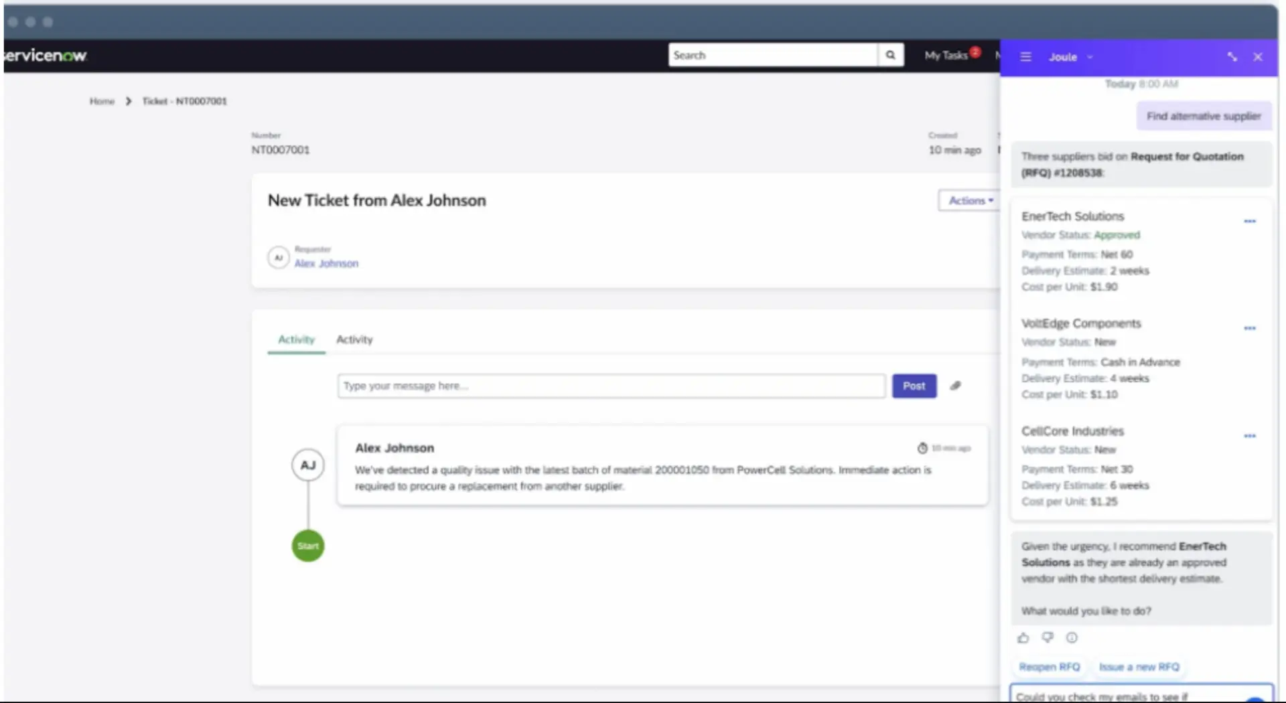Click the search magnifier icon
Image resolution: width=1286 pixels, height=703 pixels.
[x=890, y=55]
